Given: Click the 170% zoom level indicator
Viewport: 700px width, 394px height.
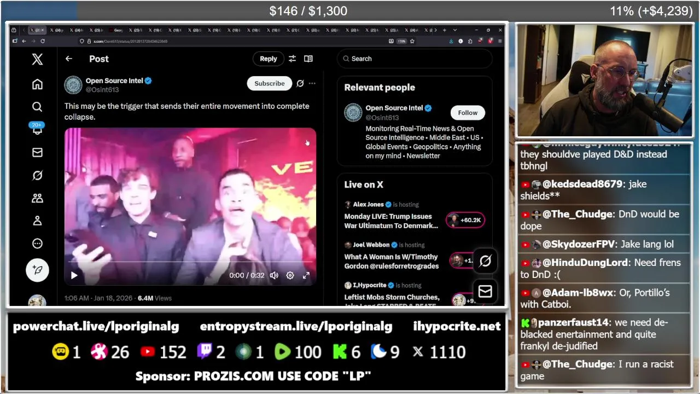Looking at the screenshot, I should tap(401, 41).
